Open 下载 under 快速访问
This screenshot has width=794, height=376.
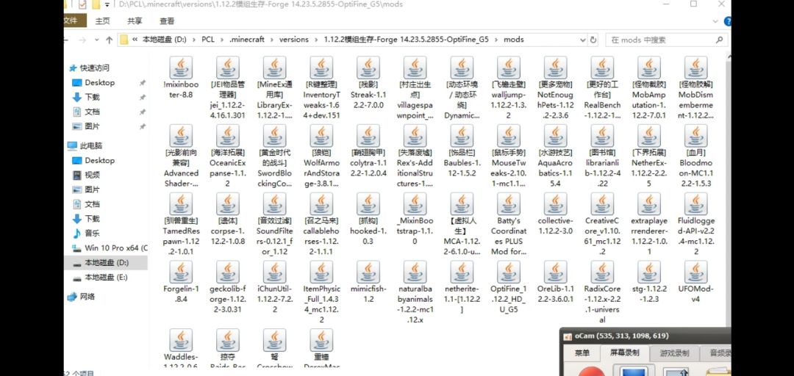92,97
